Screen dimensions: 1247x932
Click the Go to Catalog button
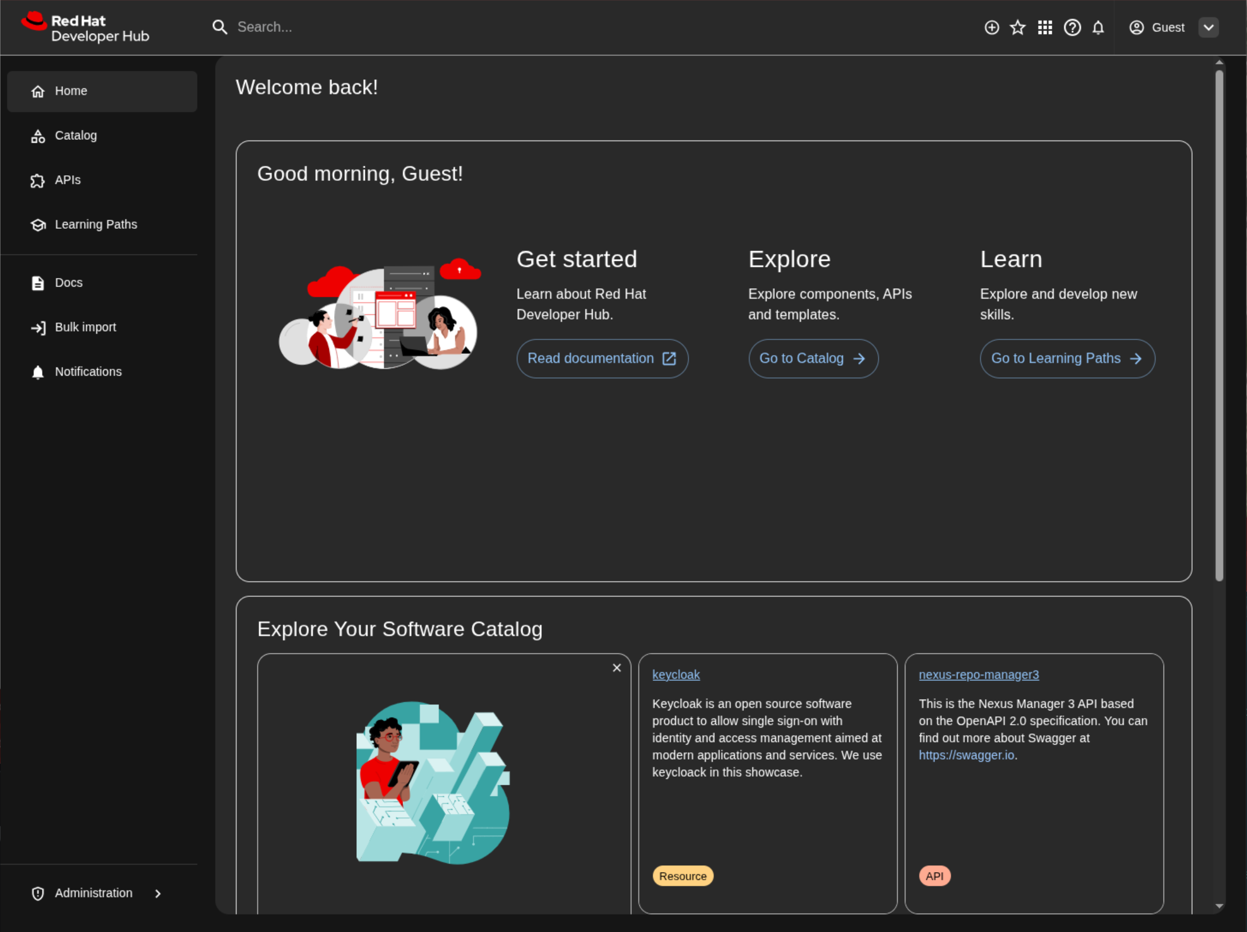[812, 358]
